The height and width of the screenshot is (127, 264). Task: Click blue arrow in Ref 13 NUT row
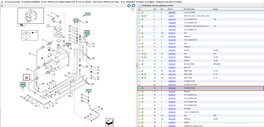point(142,54)
